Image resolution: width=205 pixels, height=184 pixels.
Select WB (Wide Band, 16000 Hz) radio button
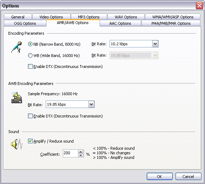click(x=30, y=56)
